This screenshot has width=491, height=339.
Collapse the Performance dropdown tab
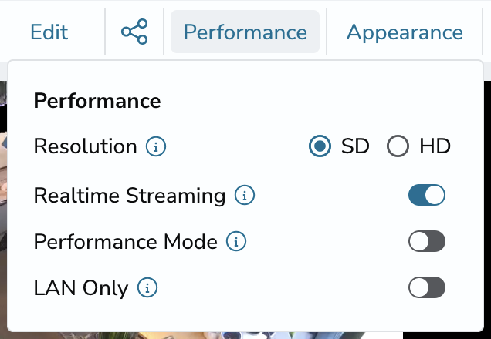pos(245,32)
